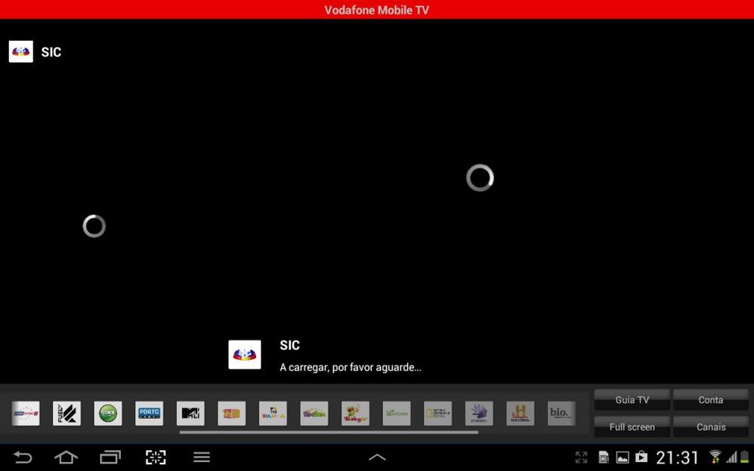The width and height of the screenshot is (754, 471).
Task: Open the Conta section
Action: pyautogui.click(x=710, y=399)
